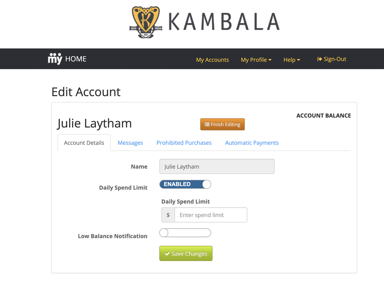The width and height of the screenshot is (384, 282).
Task: Click the green Save Changes button
Action: [186, 254]
